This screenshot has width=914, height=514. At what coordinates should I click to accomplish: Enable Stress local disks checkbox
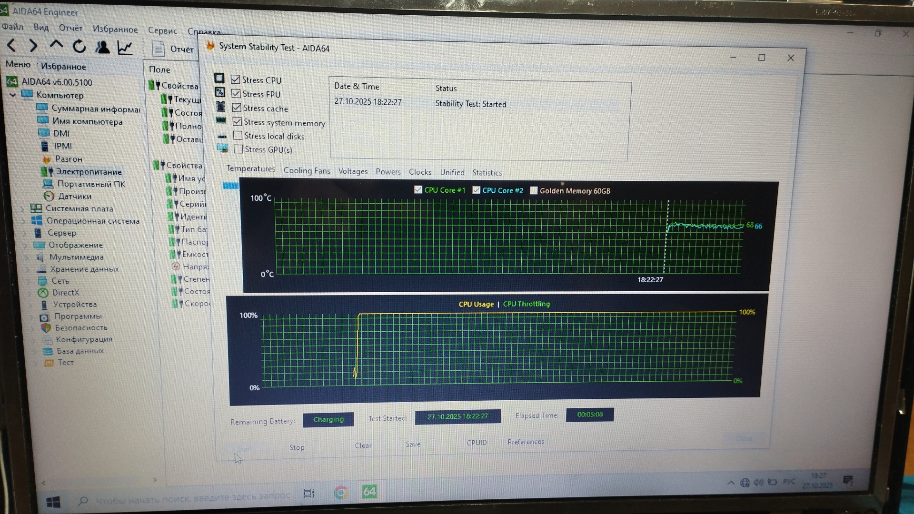point(238,136)
